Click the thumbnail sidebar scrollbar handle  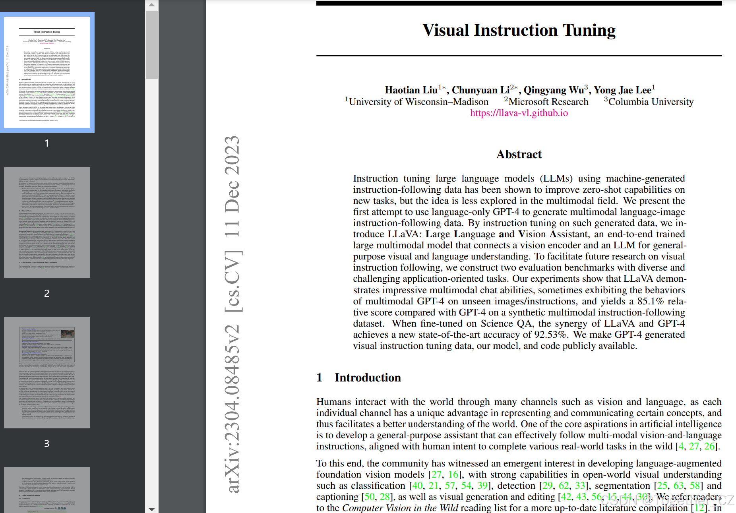pyautogui.click(x=152, y=45)
